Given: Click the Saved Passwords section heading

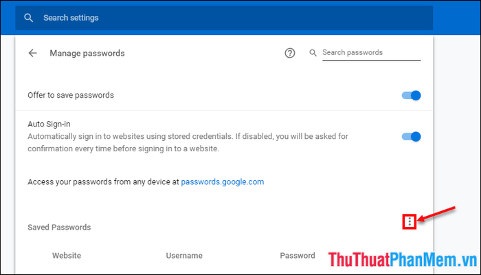Looking at the screenshot, I should coord(59,227).
